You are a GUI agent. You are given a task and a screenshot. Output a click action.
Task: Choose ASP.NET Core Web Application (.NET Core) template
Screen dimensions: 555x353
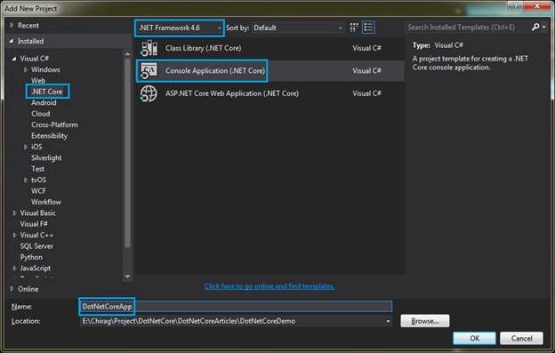[269, 93]
